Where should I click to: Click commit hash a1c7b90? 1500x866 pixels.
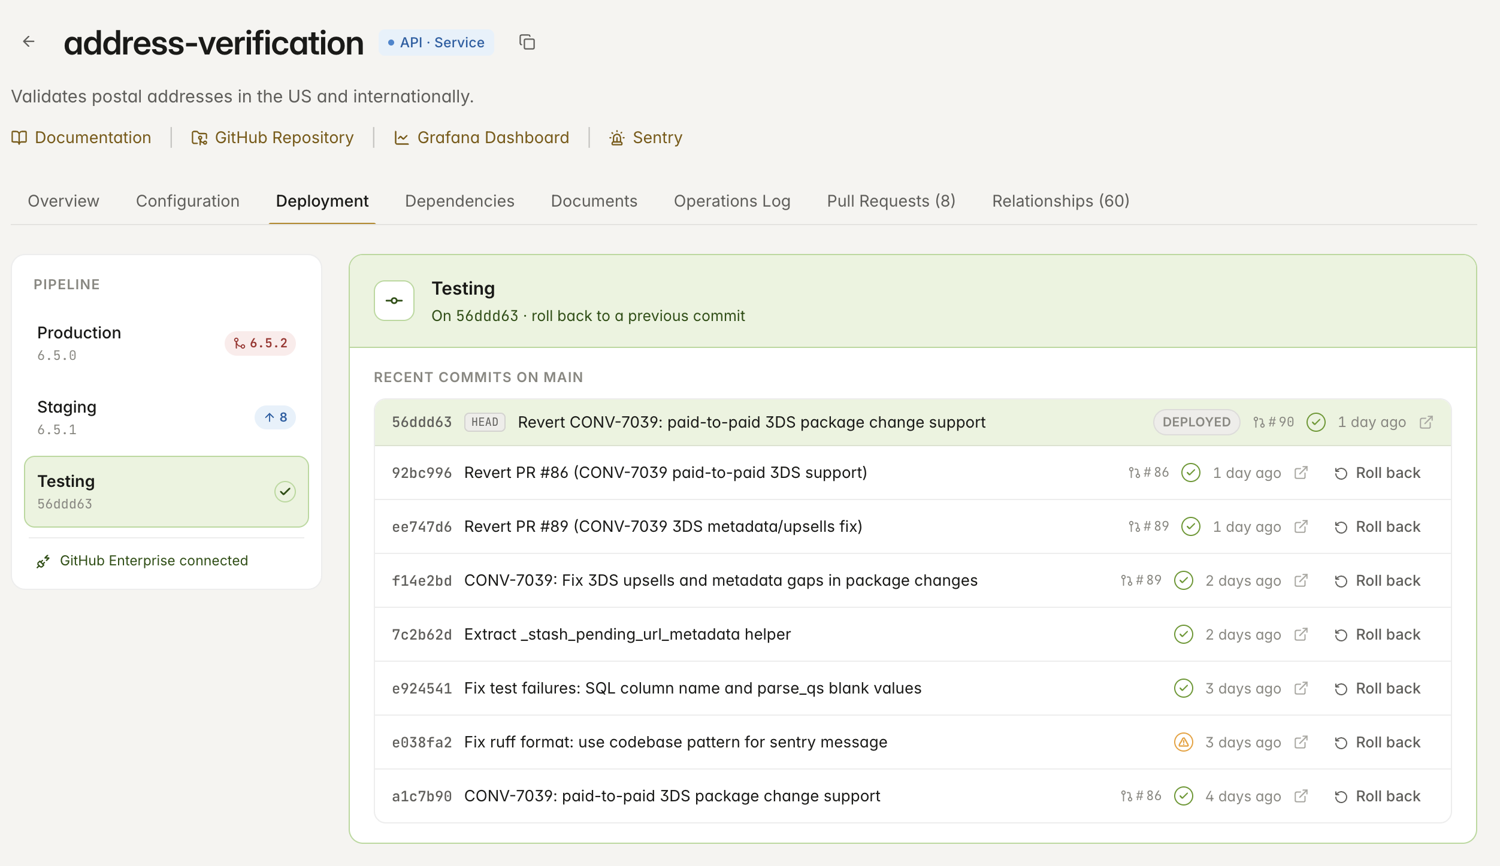pos(422,797)
